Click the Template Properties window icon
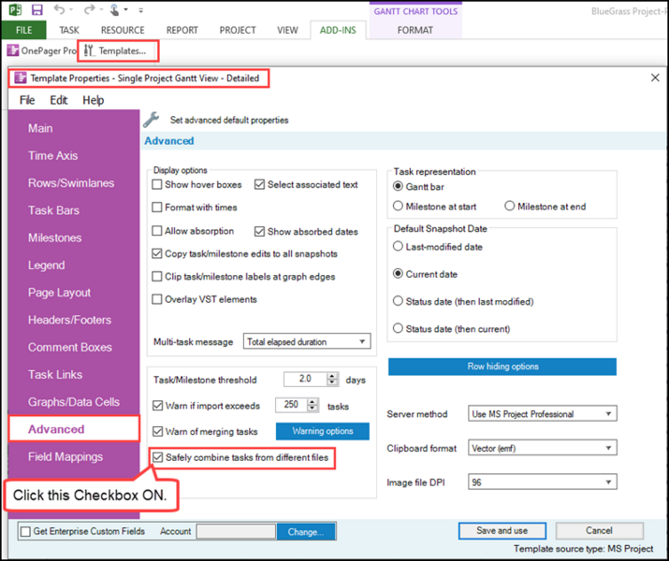 click(20, 78)
